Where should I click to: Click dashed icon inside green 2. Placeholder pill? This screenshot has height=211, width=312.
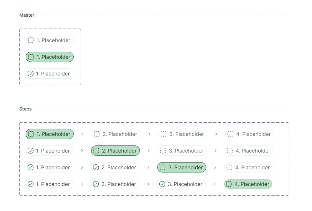pyautogui.click(x=96, y=151)
